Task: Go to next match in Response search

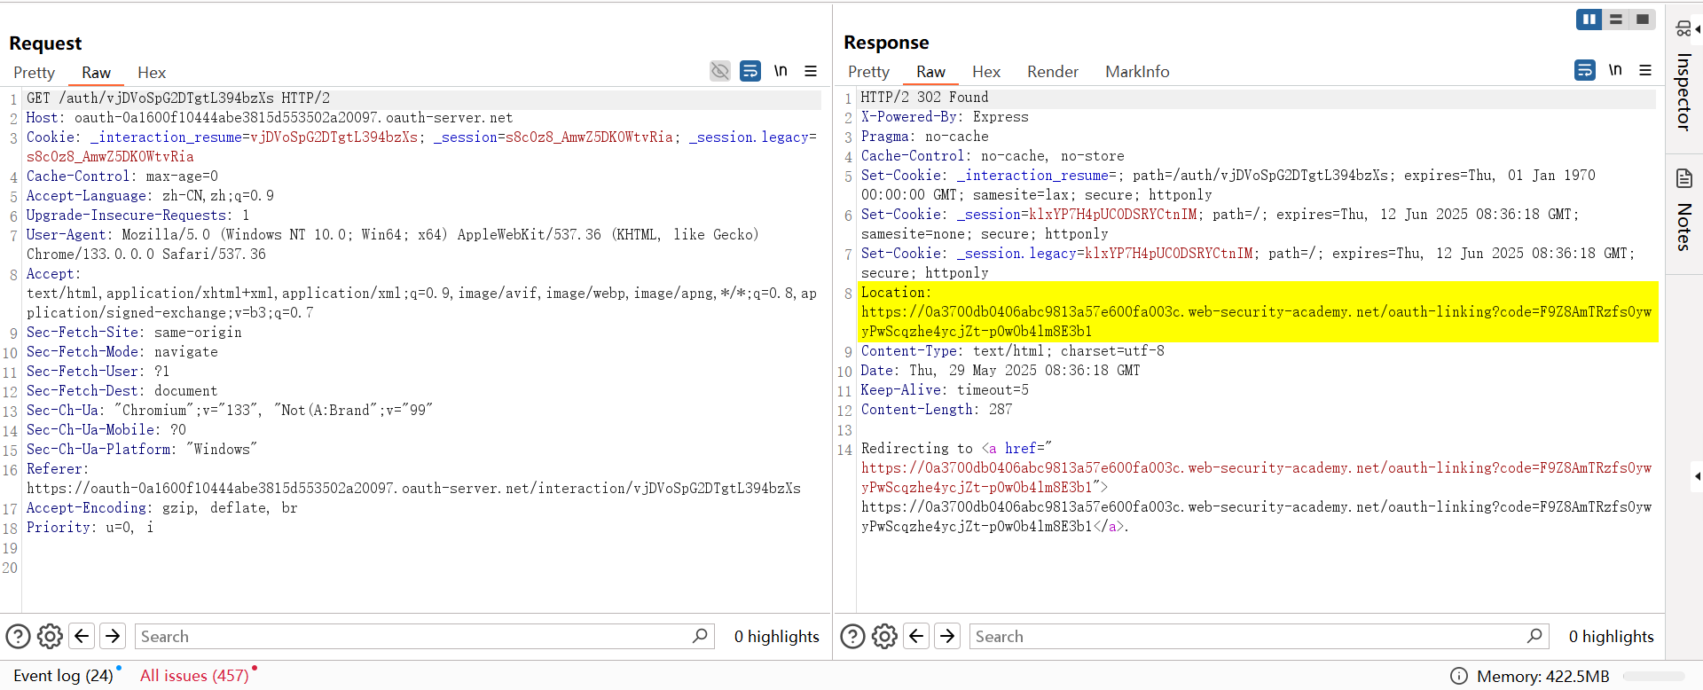Action: point(947,636)
